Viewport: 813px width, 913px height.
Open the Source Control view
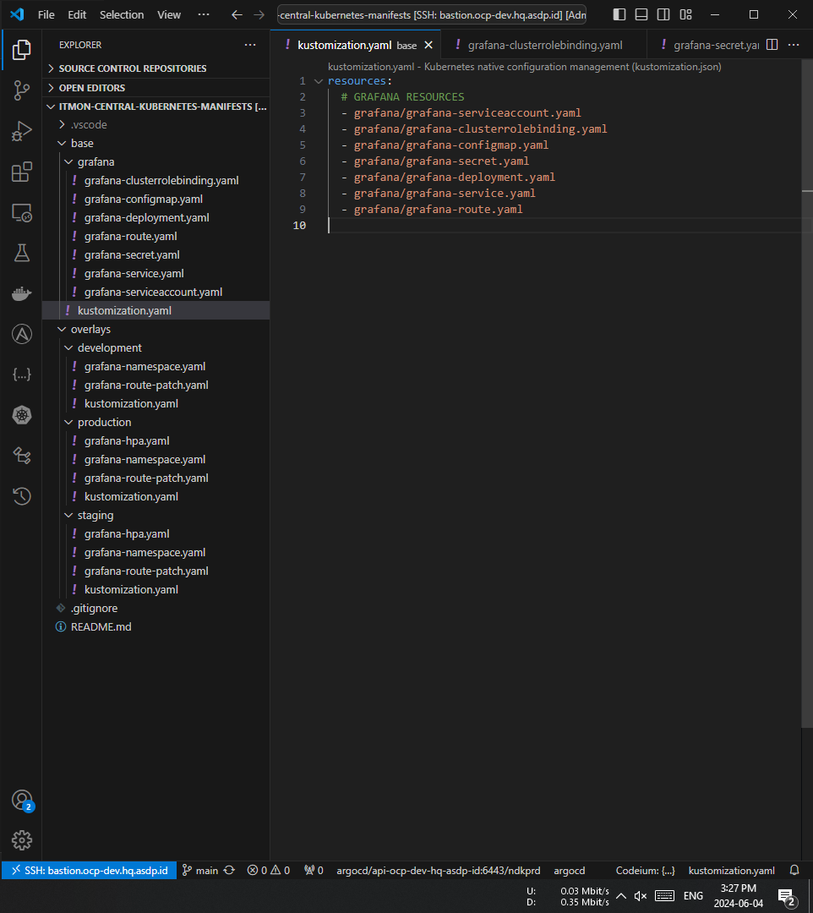coord(21,90)
